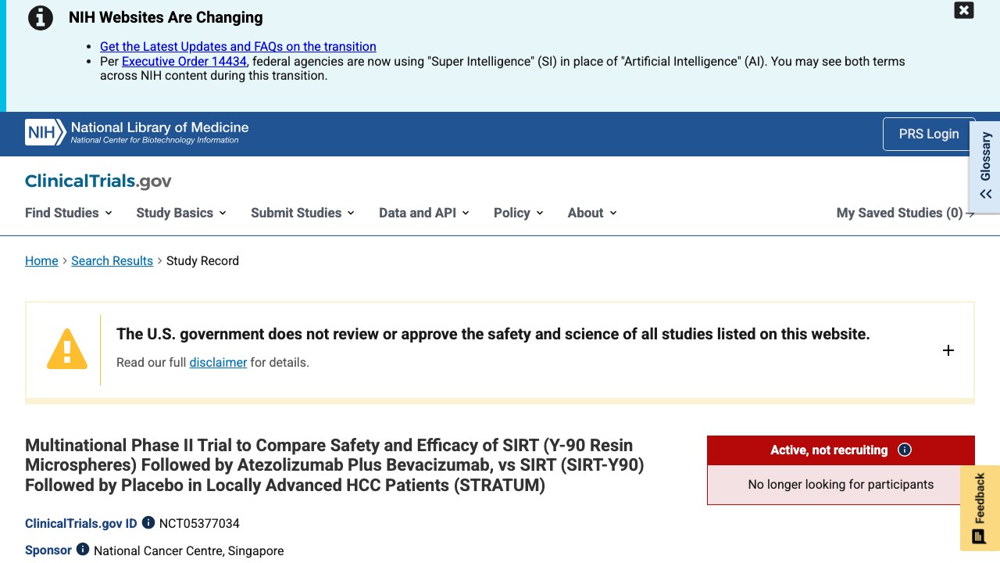
Task: Click info icon beside Sponsor label
Action: pyautogui.click(x=83, y=550)
